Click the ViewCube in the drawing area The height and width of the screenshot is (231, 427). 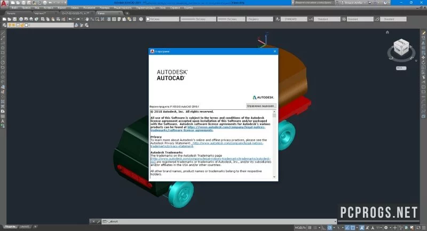click(x=401, y=47)
